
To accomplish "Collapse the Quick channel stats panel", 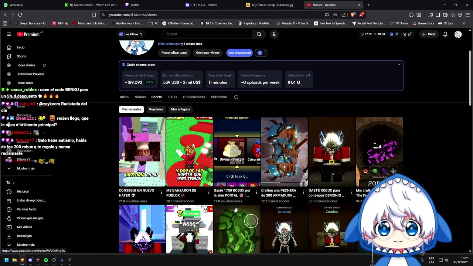I will pyautogui.click(x=399, y=65).
